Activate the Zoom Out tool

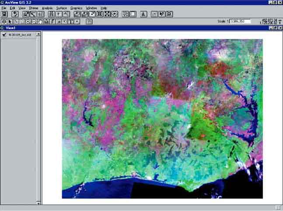click(x=34, y=21)
